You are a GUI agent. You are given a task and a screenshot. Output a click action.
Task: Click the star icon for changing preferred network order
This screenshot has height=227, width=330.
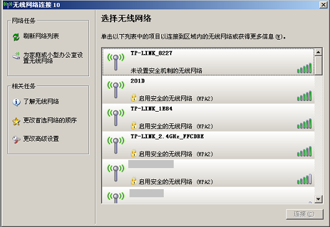(x=16, y=121)
